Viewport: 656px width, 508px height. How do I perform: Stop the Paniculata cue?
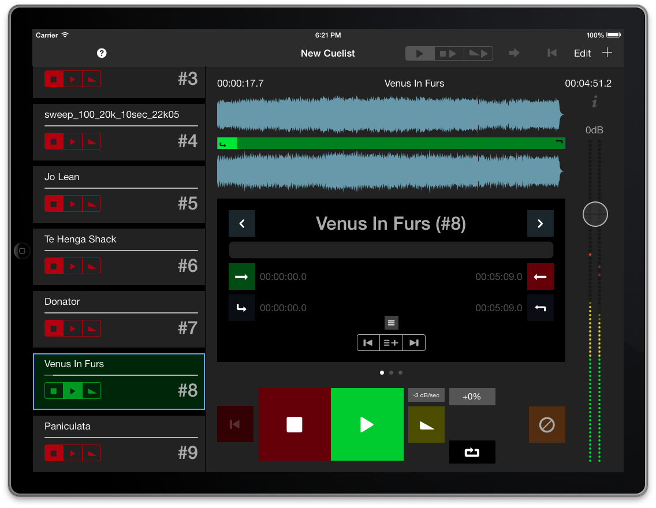(54, 453)
